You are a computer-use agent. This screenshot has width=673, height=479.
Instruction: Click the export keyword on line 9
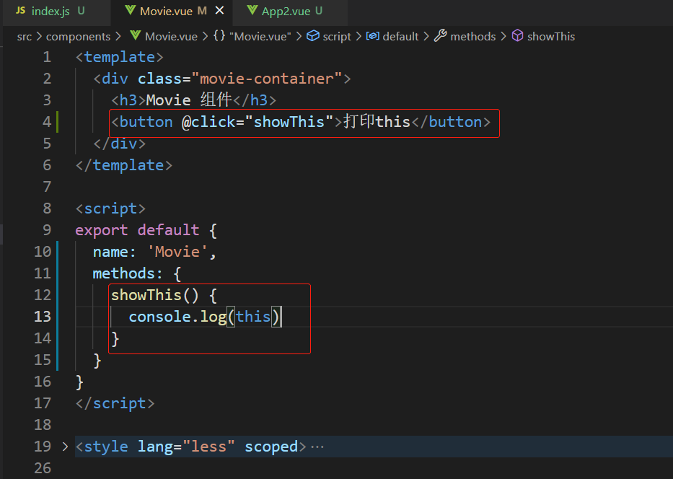coord(101,231)
